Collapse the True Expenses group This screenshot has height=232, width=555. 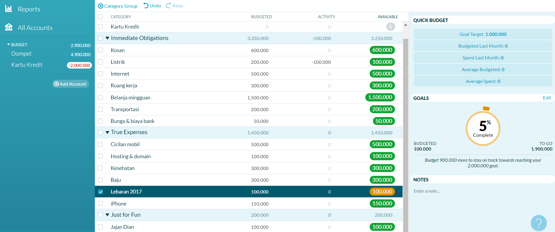(107, 132)
